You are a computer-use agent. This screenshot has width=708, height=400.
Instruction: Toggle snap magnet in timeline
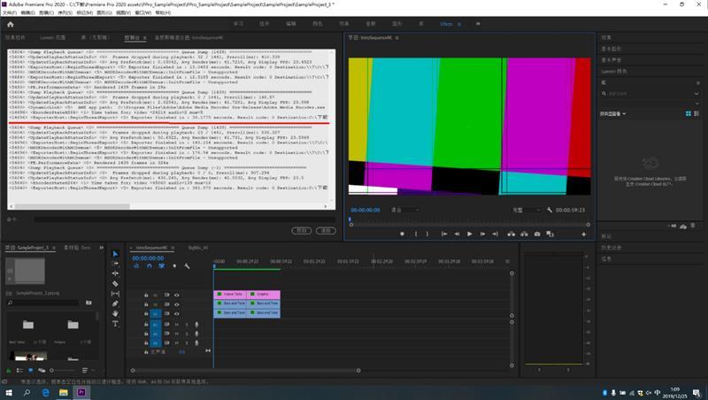click(x=149, y=265)
